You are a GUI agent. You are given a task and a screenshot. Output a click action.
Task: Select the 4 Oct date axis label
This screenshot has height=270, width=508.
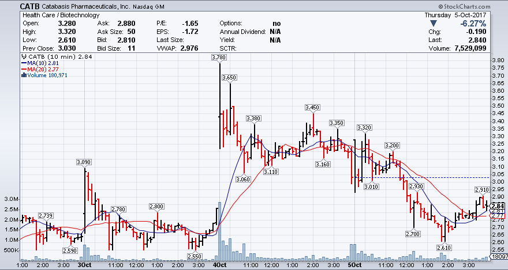[219, 265]
